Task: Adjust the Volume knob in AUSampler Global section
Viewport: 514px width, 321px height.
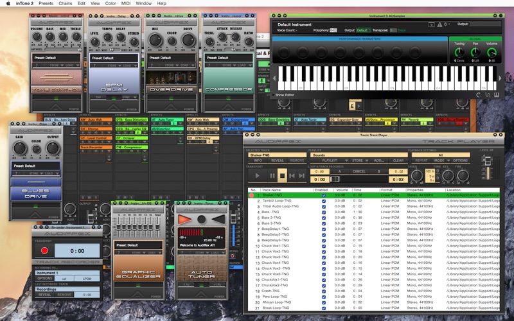Action: click(x=492, y=53)
